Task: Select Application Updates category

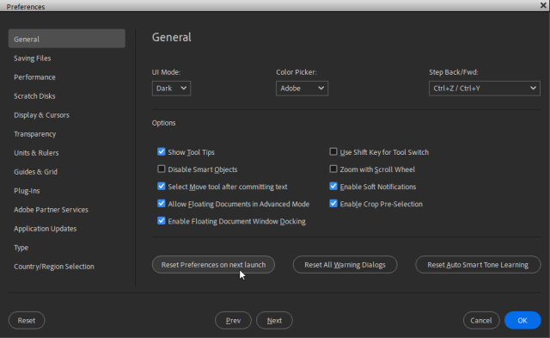Action: coord(45,229)
